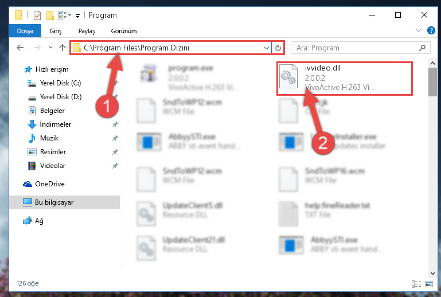This screenshot has width=441, height=297.
Task: Switch to the Görünüm tab
Action: click(124, 31)
